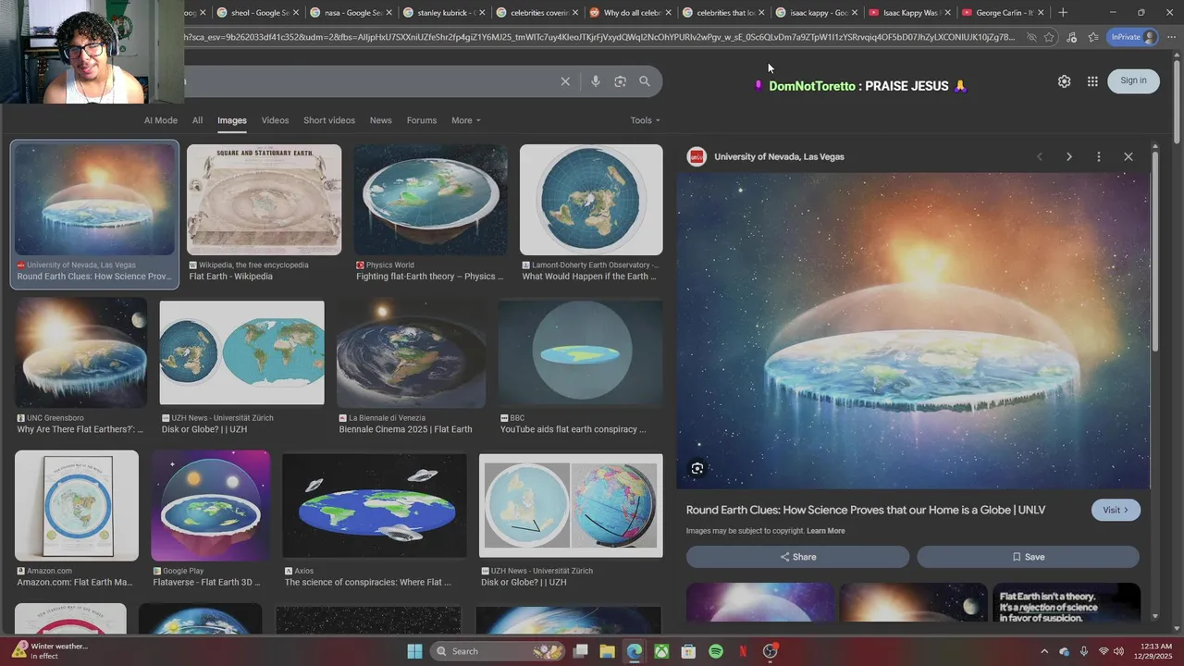Select the Forums results tab
Screen dimensions: 1184x666
(422, 120)
